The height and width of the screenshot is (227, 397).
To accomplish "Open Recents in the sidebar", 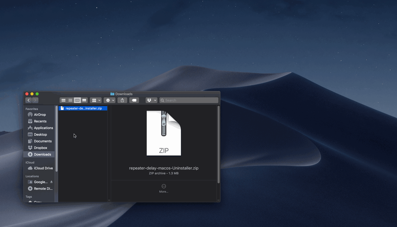I will coord(39,121).
